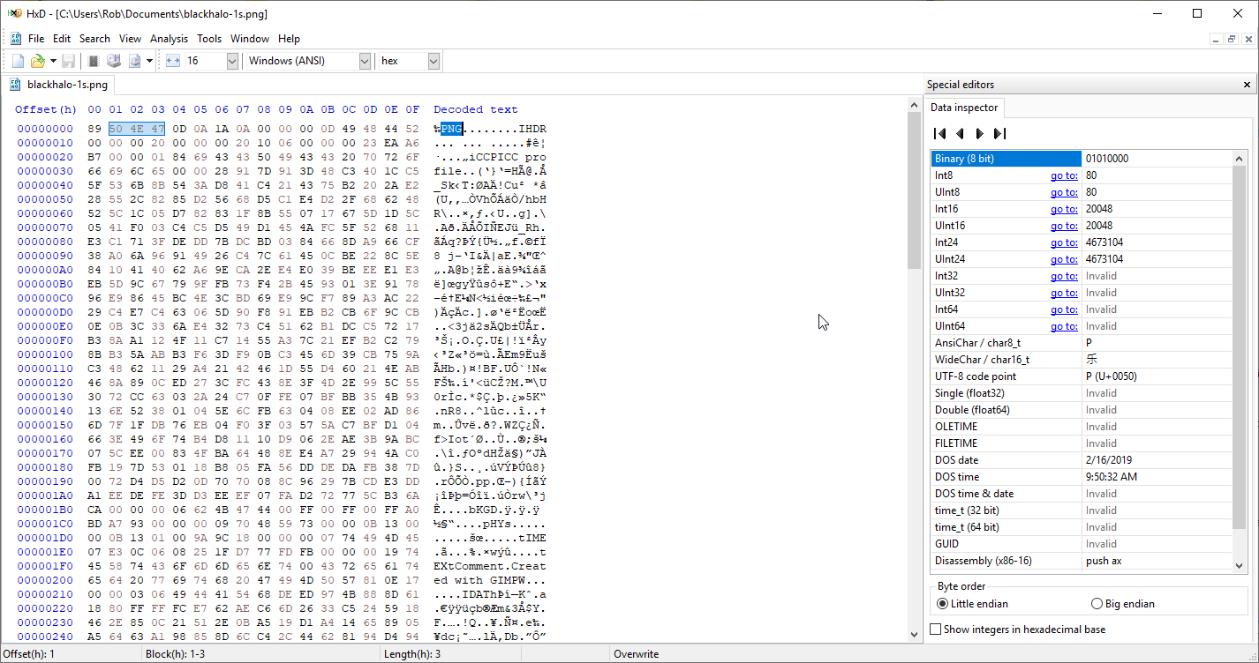Open the Window menu
1259x663 pixels.
(250, 39)
